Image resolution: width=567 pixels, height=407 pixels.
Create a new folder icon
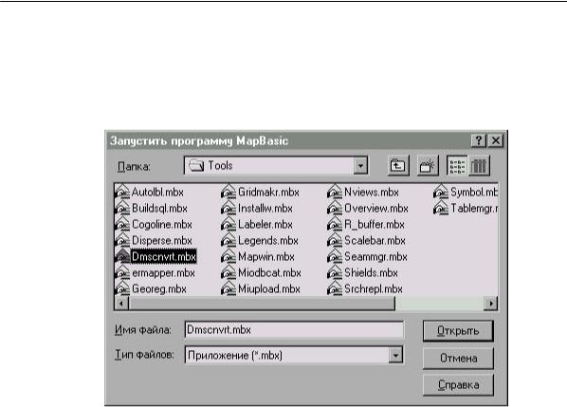click(x=428, y=166)
